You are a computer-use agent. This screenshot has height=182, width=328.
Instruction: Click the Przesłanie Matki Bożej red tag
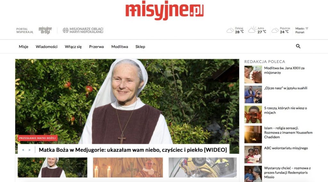pyautogui.click(x=37, y=138)
